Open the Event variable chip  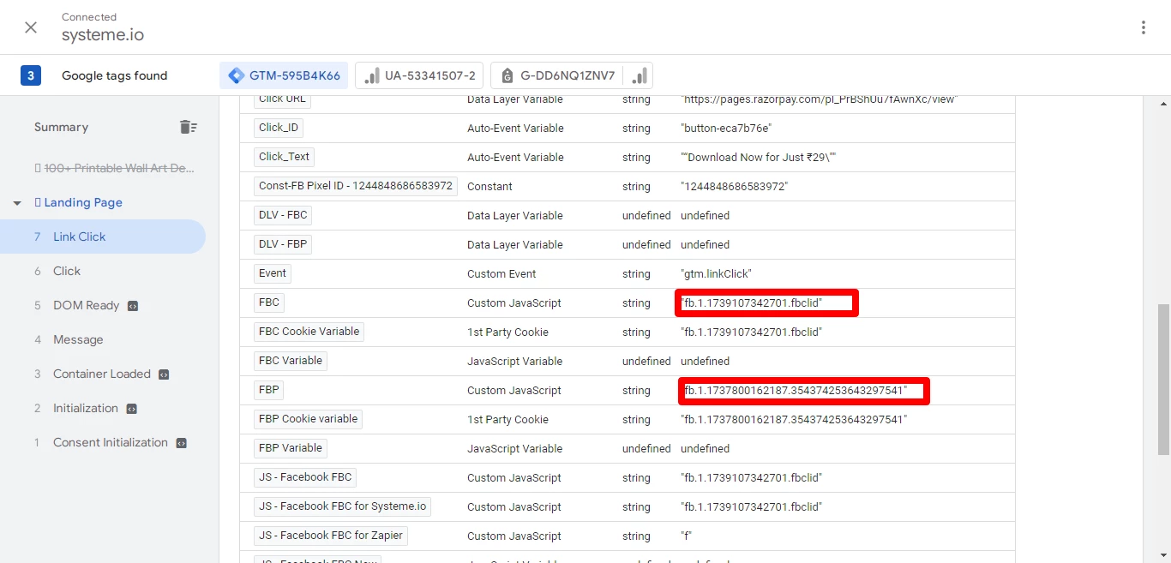[x=273, y=273]
